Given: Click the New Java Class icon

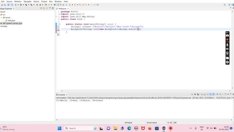Looking at the screenshot, I should [40, 5].
